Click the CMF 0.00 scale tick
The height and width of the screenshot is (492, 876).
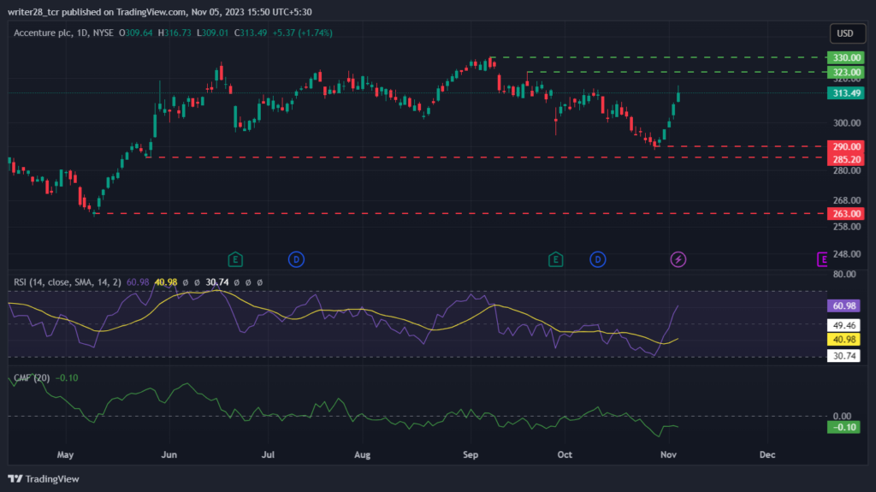[x=842, y=416]
